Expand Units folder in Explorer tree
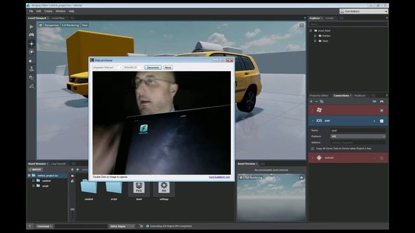The height and width of the screenshot is (233, 415). [315, 41]
